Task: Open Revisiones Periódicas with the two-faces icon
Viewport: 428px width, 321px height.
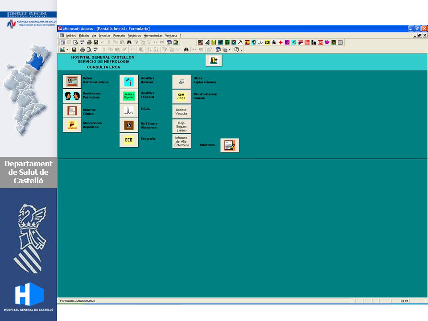Action: point(72,96)
